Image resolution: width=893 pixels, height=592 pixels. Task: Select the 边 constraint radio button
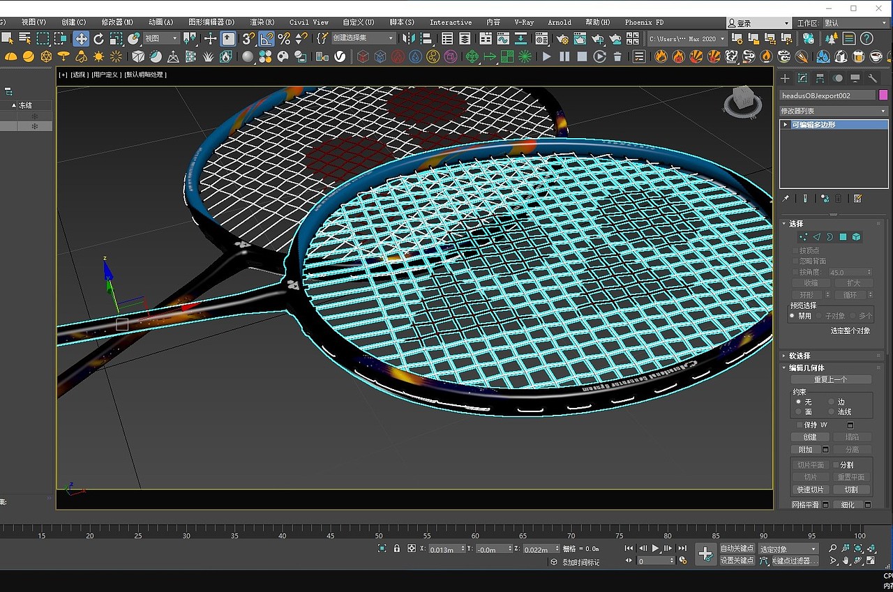831,402
